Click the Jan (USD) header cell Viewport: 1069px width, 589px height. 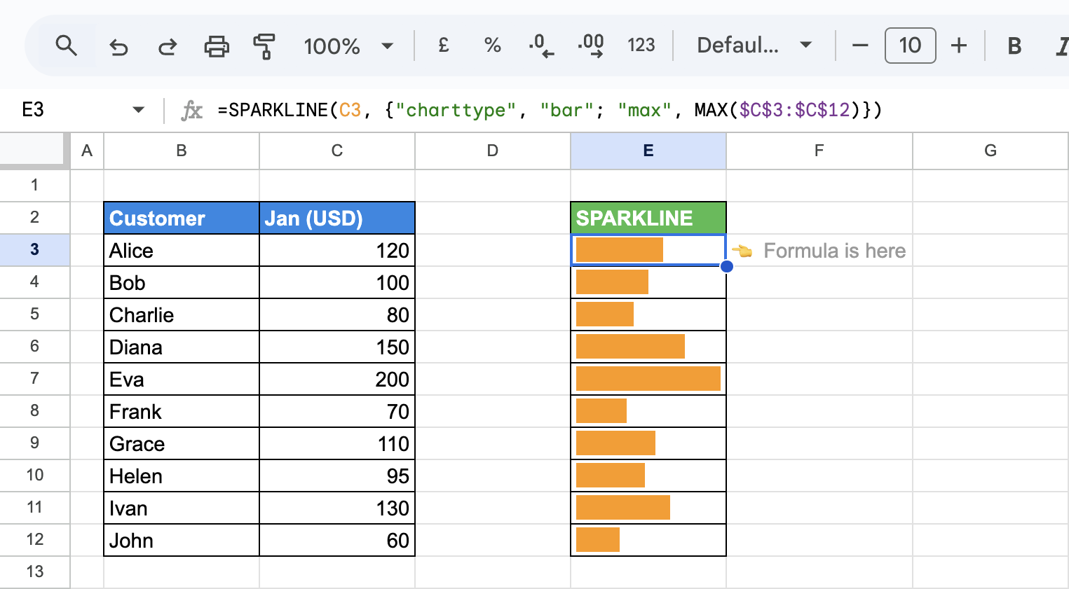point(337,218)
